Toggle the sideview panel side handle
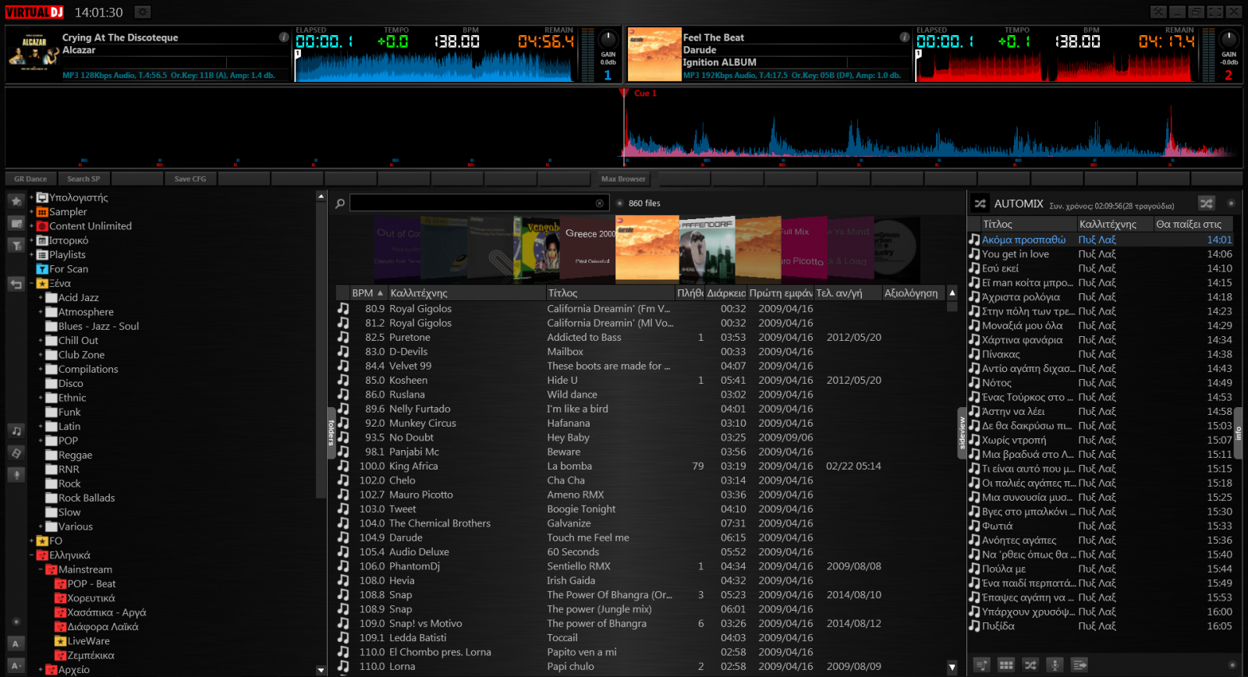 (x=962, y=431)
